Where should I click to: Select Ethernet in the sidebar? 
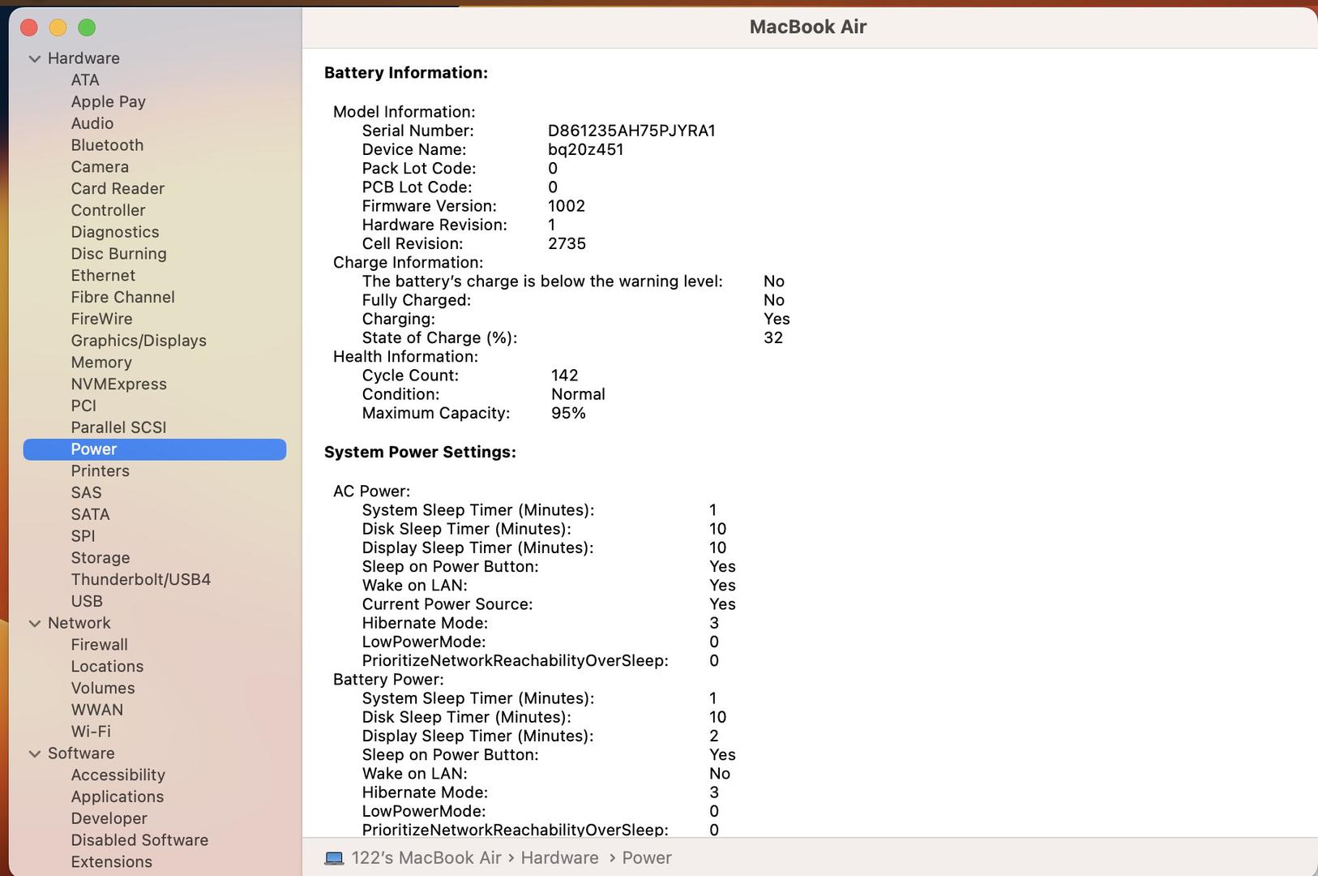coord(103,275)
